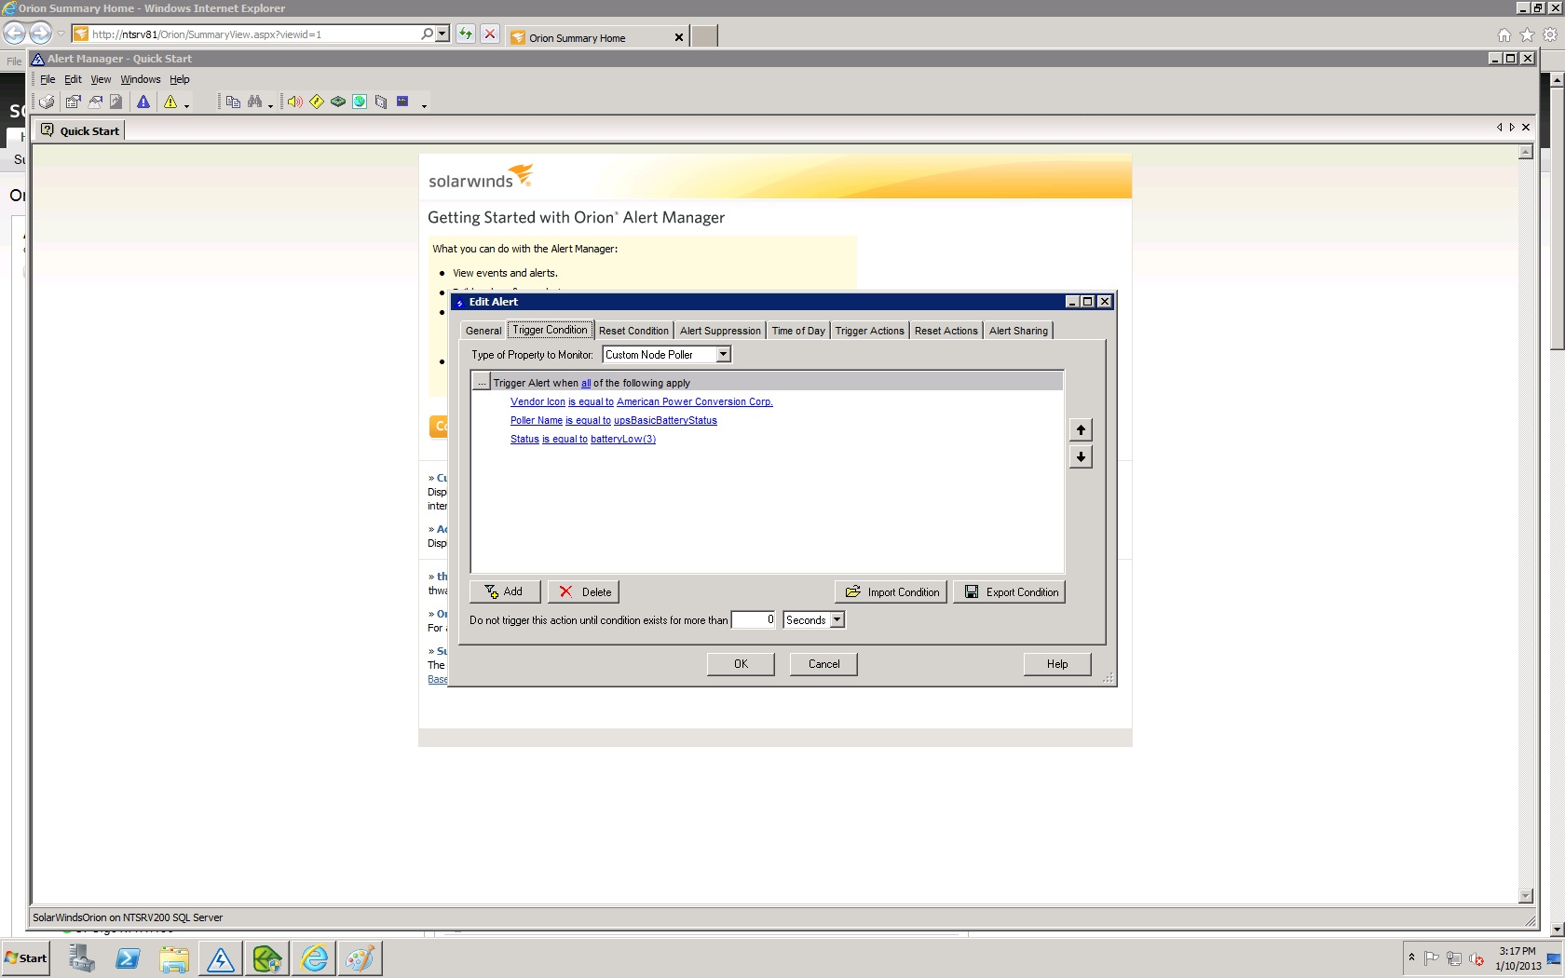Click OK in the Edit Alert dialog
Image resolution: width=1565 pixels, height=978 pixels.
click(x=741, y=664)
